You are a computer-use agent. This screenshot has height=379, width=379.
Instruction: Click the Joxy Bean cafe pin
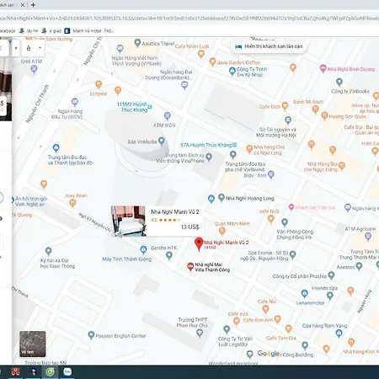click(x=72, y=203)
